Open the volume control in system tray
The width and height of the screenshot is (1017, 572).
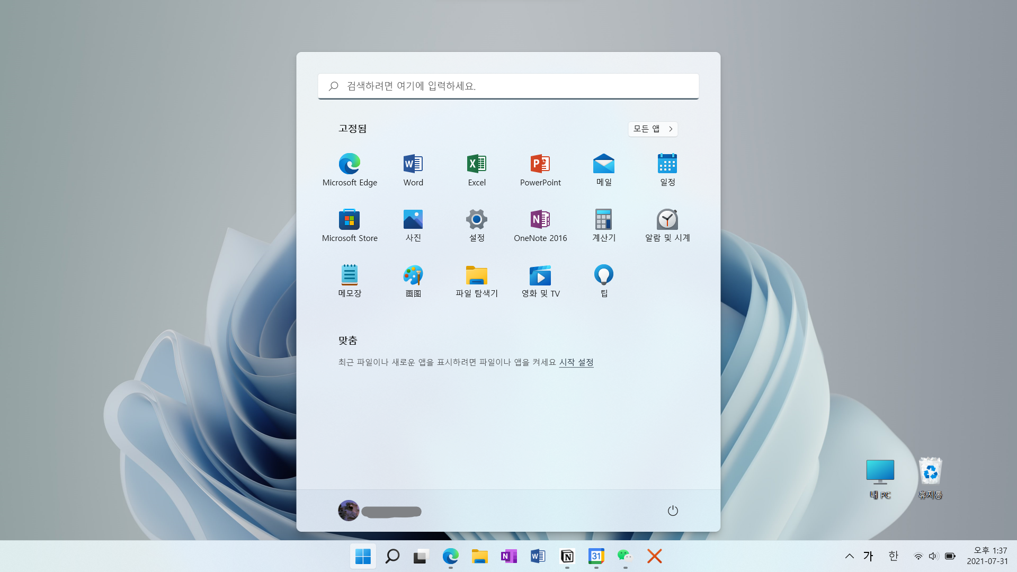coord(933,556)
